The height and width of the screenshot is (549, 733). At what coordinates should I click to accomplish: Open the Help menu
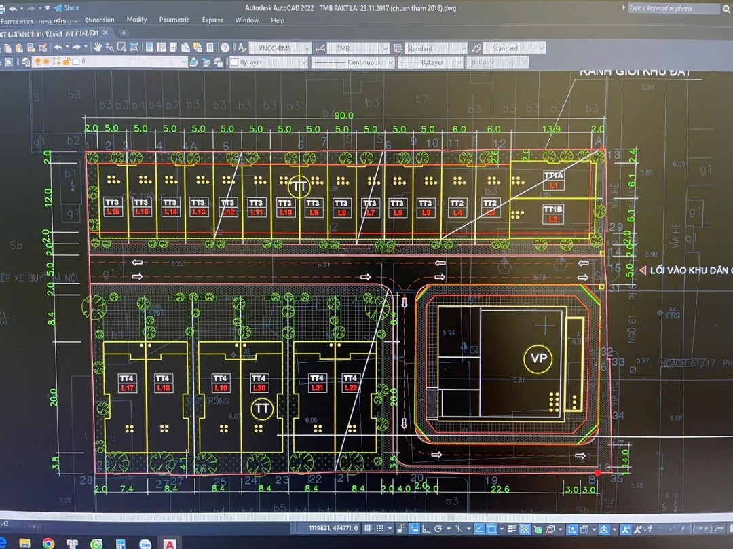tap(278, 20)
